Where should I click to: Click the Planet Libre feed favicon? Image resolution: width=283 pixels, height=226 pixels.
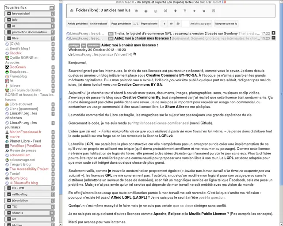coord(7,141)
